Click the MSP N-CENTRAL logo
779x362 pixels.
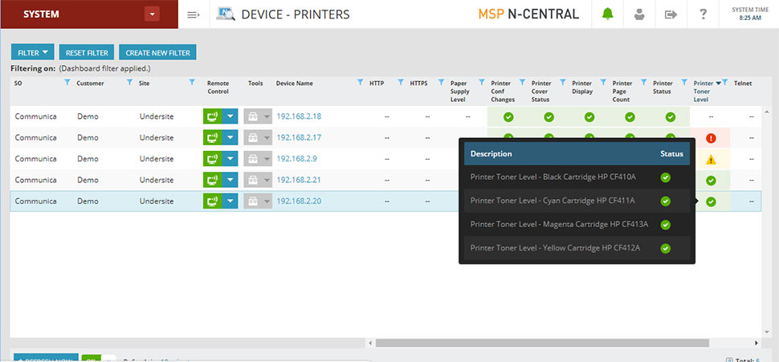[x=528, y=14]
